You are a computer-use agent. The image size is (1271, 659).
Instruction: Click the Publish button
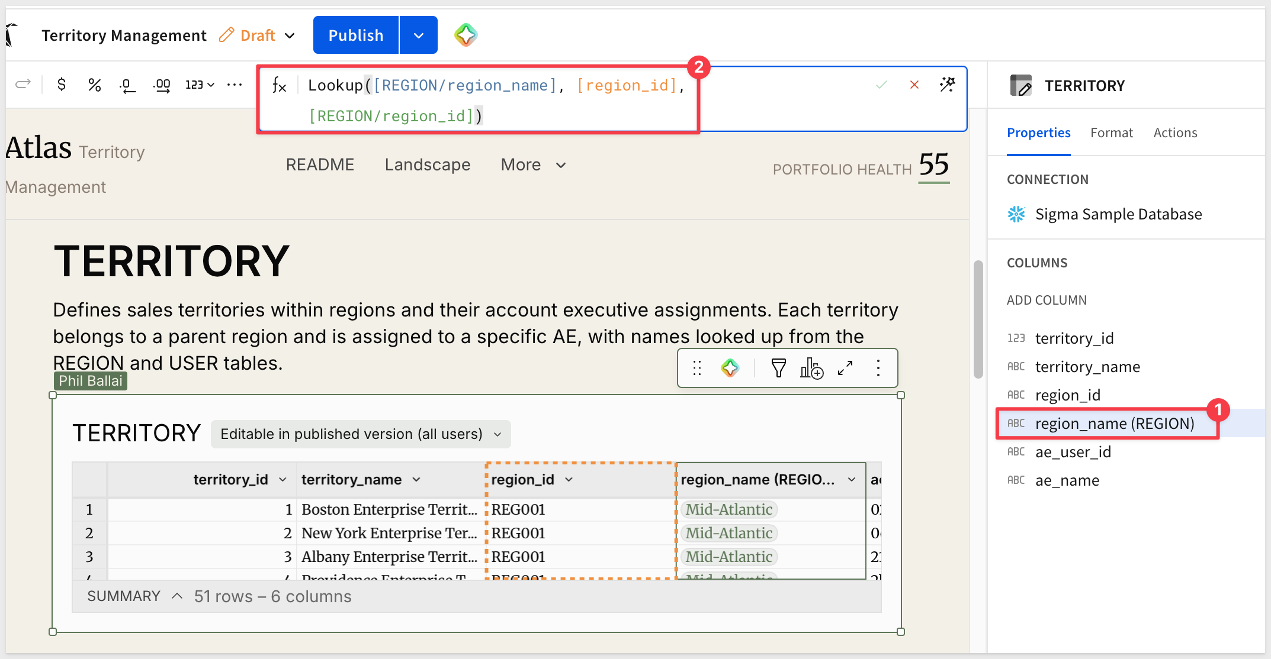[356, 35]
